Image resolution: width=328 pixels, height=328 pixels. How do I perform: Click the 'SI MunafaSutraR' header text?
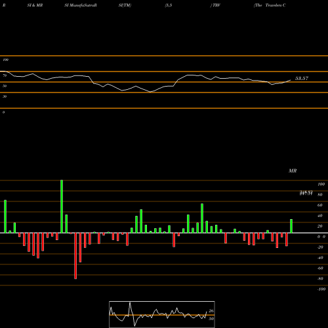[81, 5]
